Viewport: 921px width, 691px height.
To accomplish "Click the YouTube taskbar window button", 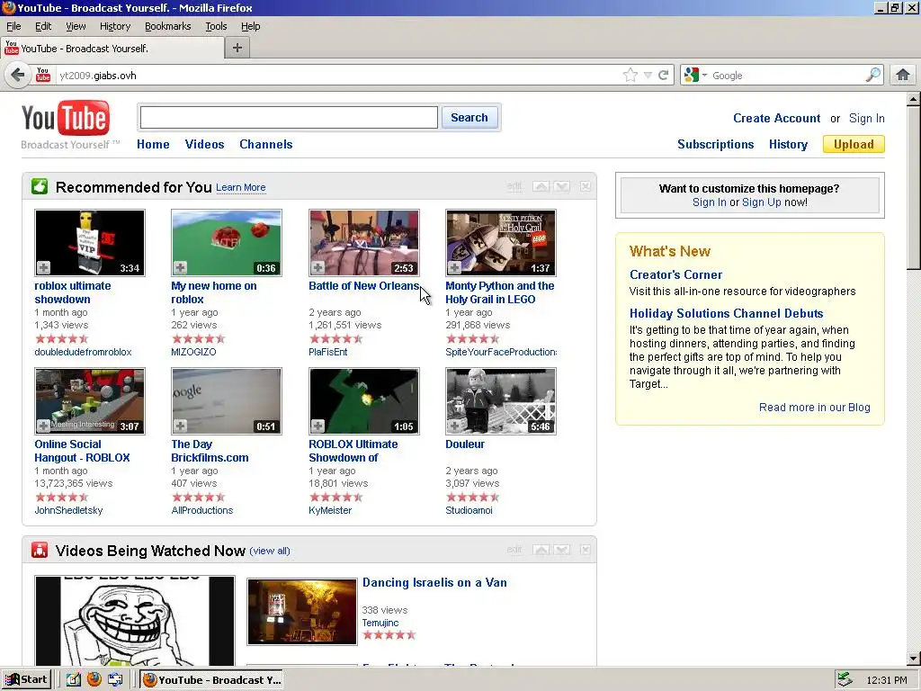I will coord(212,679).
